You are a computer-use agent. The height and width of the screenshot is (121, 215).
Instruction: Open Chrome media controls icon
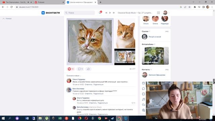199,7
